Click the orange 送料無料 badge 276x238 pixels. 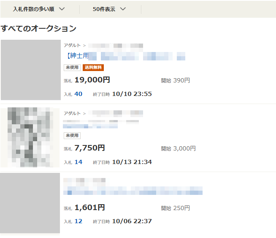(x=93, y=68)
